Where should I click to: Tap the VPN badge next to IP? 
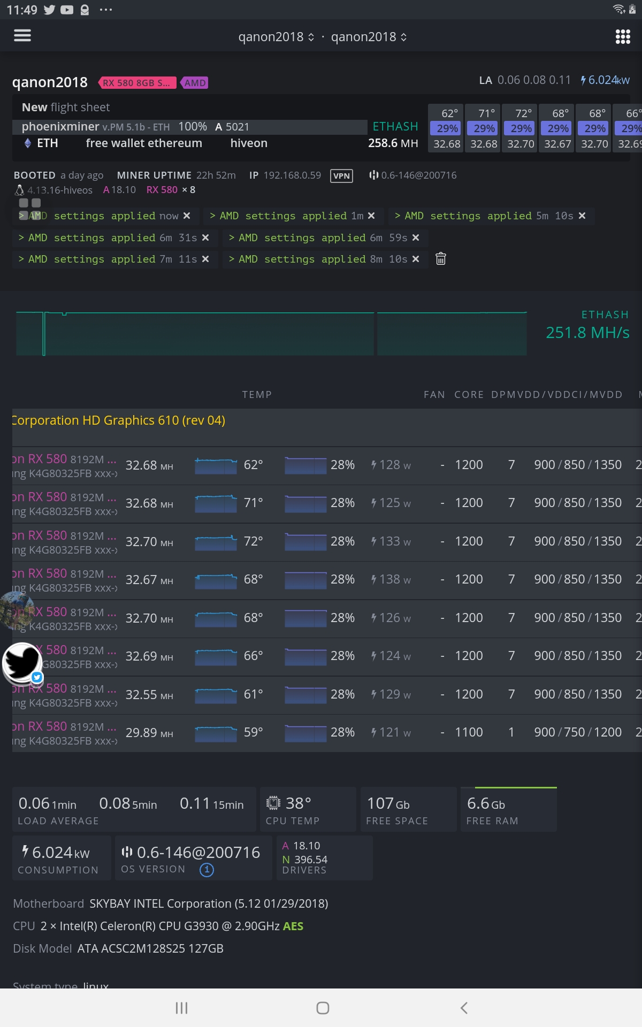(341, 176)
